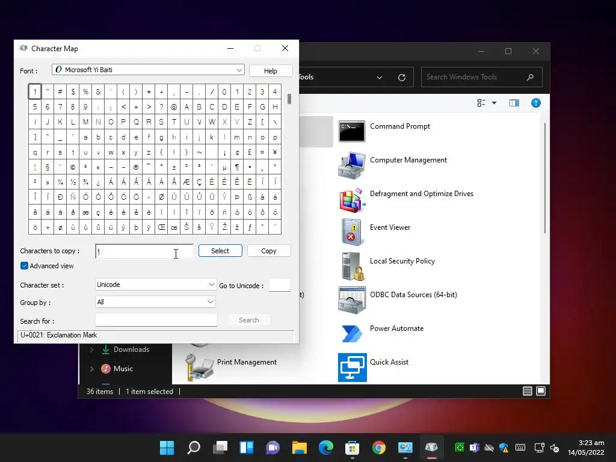Click the Go to Unicode field
Viewport: 616px width, 462px height.
point(279,285)
